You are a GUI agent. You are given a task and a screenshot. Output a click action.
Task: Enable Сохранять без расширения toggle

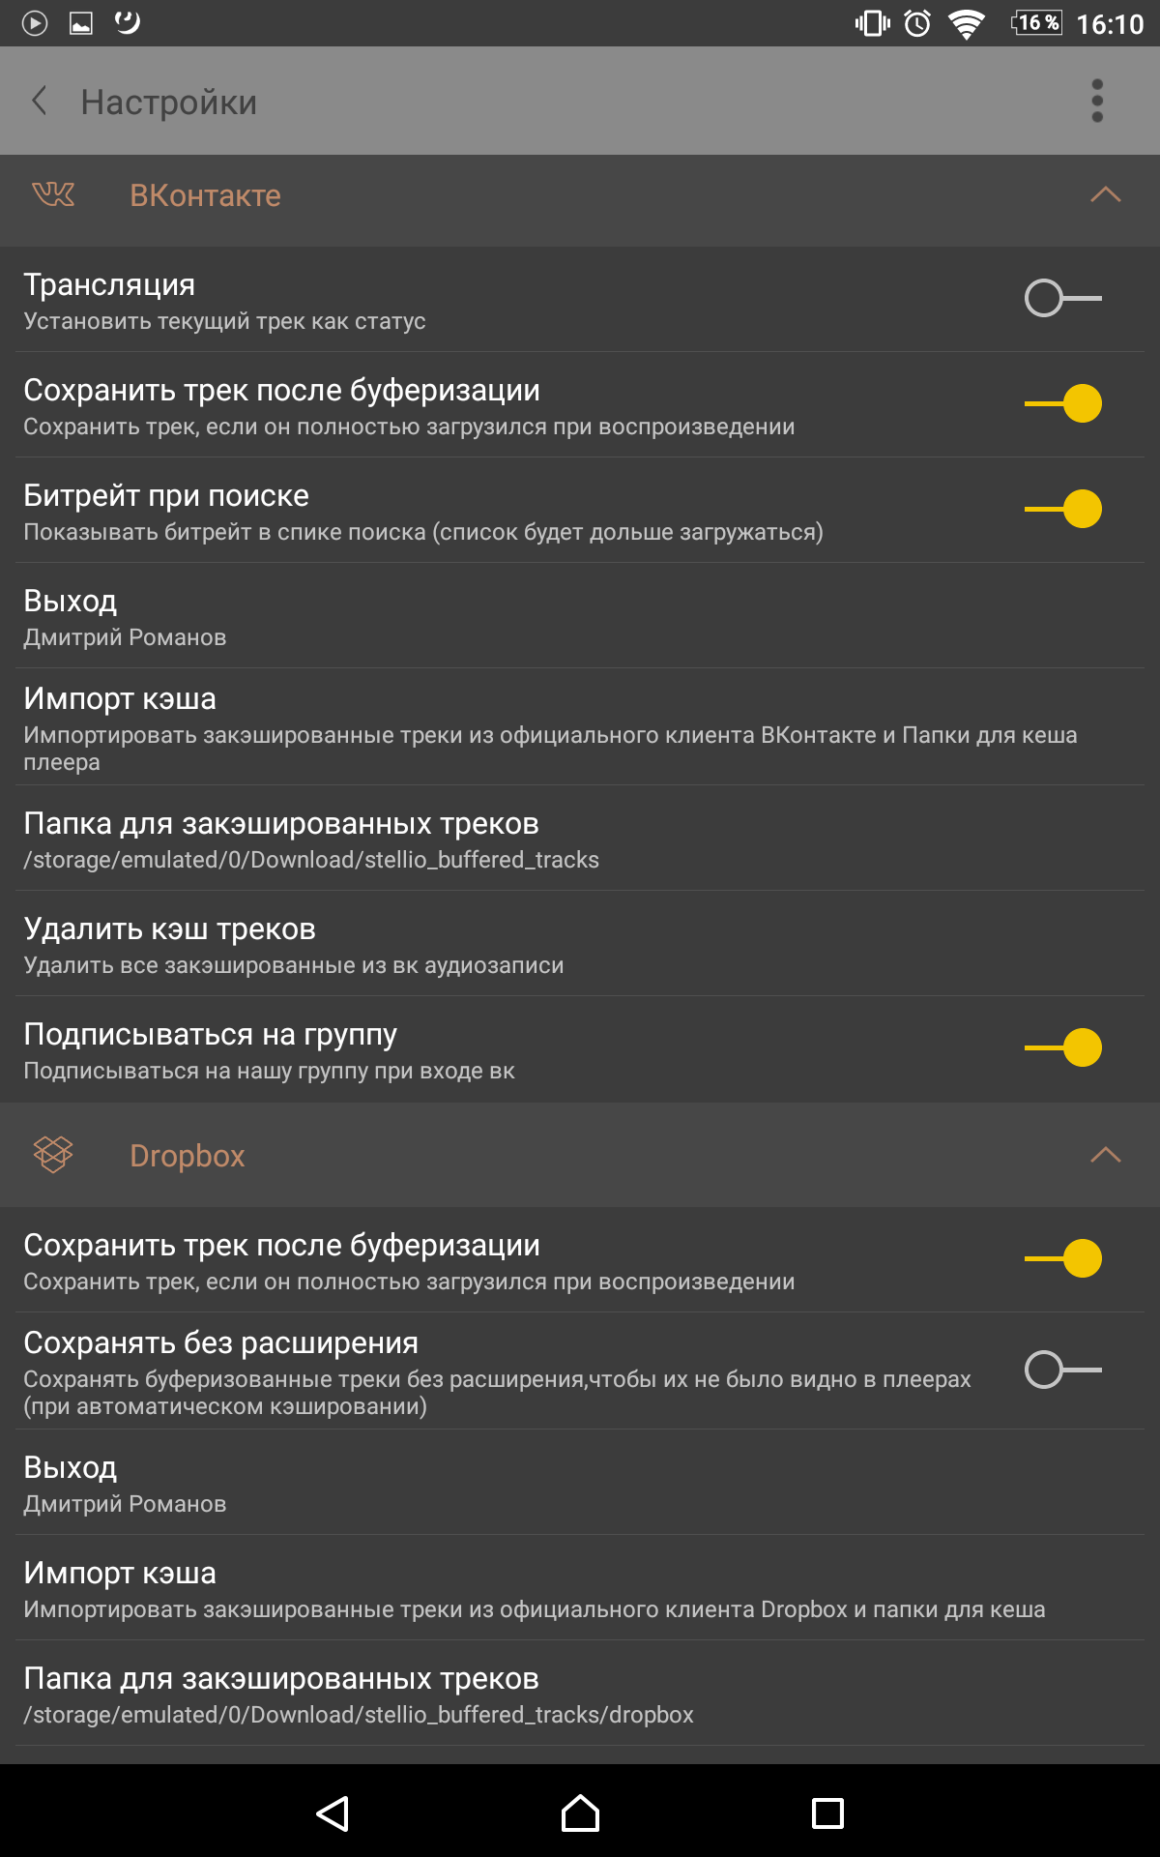coord(1062,1370)
